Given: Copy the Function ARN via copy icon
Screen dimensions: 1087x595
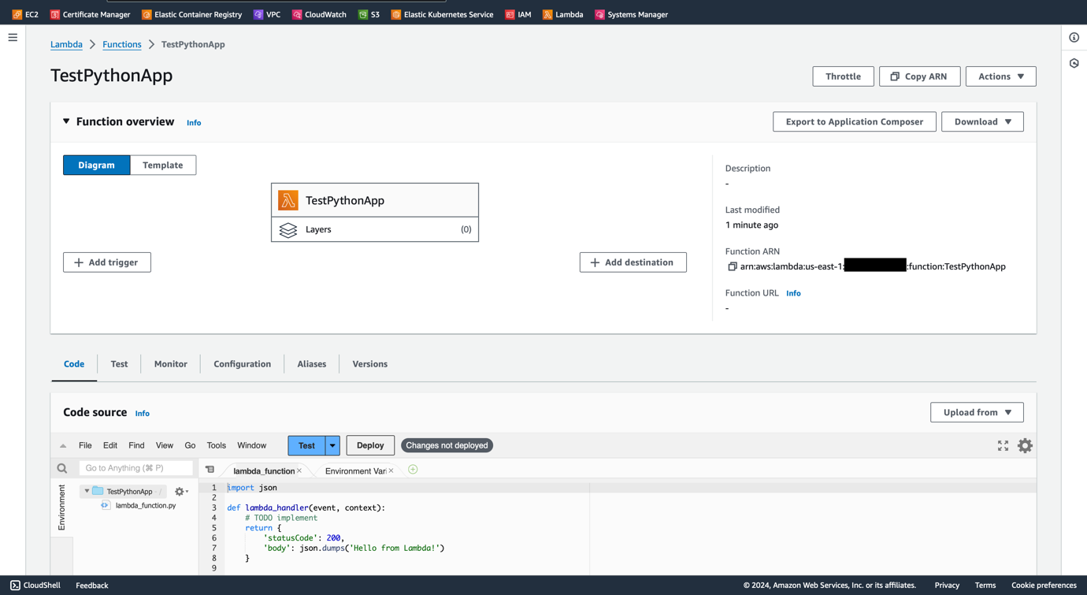Looking at the screenshot, I should 732,266.
